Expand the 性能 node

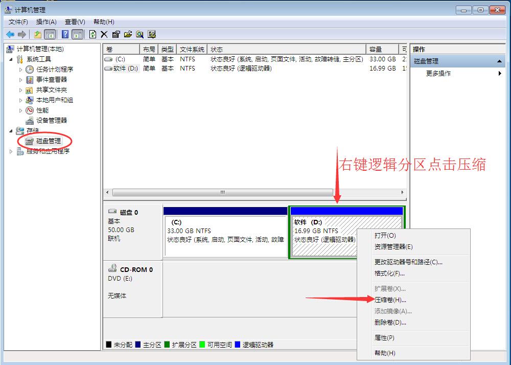[x=20, y=110]
